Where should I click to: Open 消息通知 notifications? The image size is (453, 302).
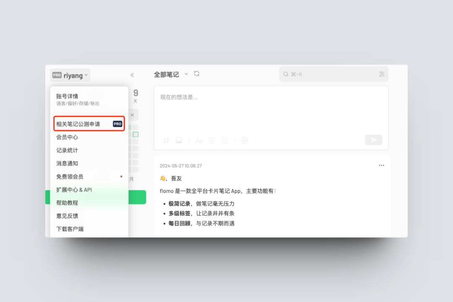click(x=89, y=163)
